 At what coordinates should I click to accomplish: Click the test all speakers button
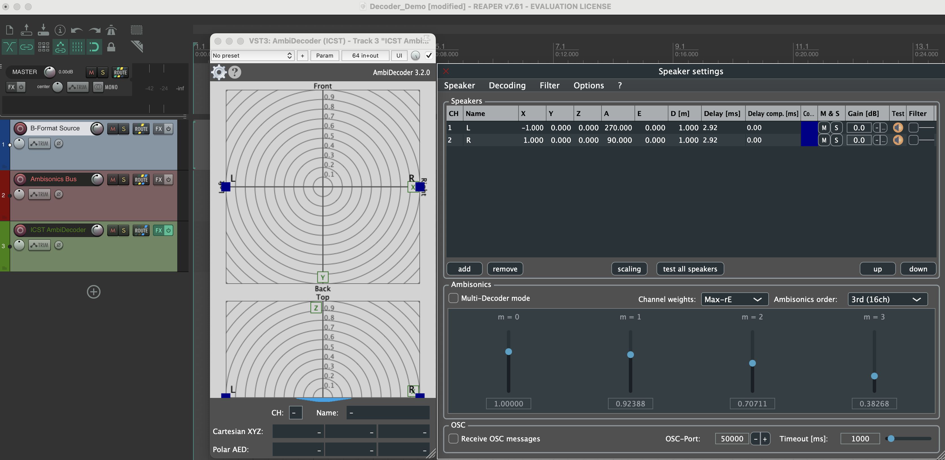(x=690, y=269)
